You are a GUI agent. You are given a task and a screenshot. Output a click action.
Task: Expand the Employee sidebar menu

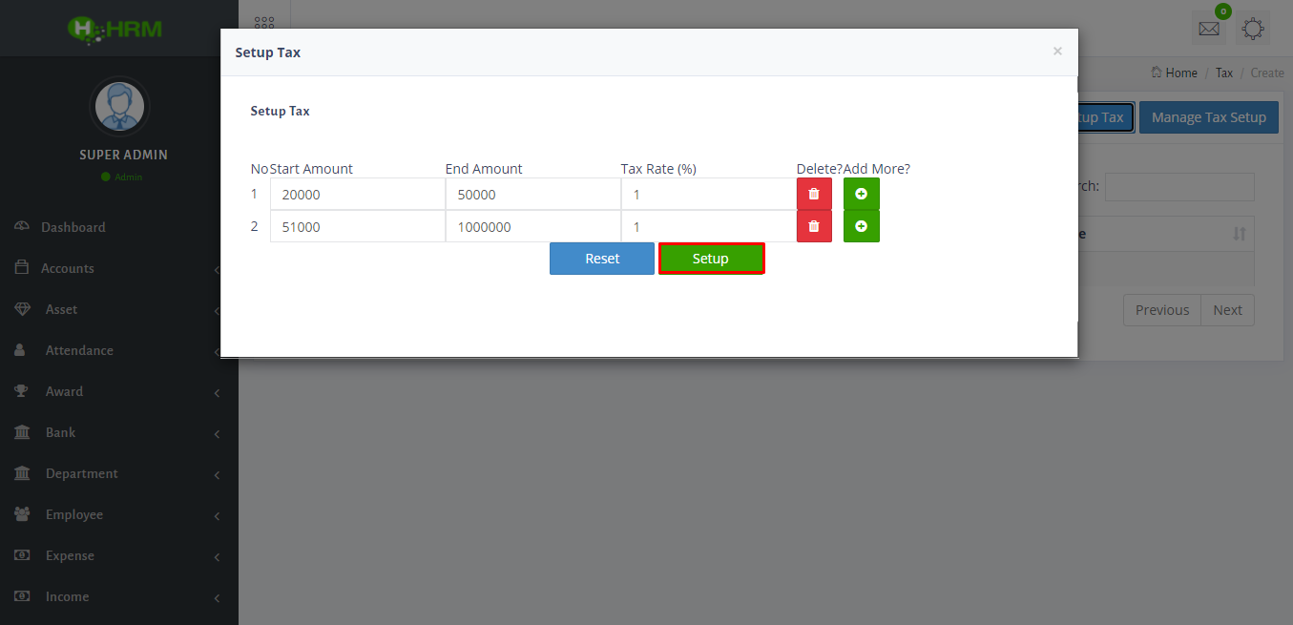click(73, 514)
